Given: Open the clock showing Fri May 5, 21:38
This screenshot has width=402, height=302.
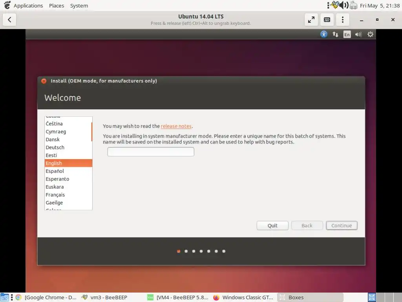Looking at the screenshot, I should (x=380, y=6).
